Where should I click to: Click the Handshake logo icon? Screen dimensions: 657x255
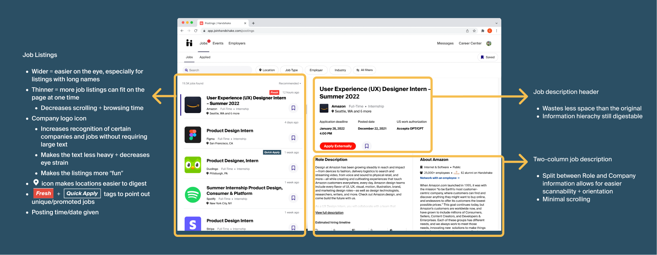click(189, 43)
